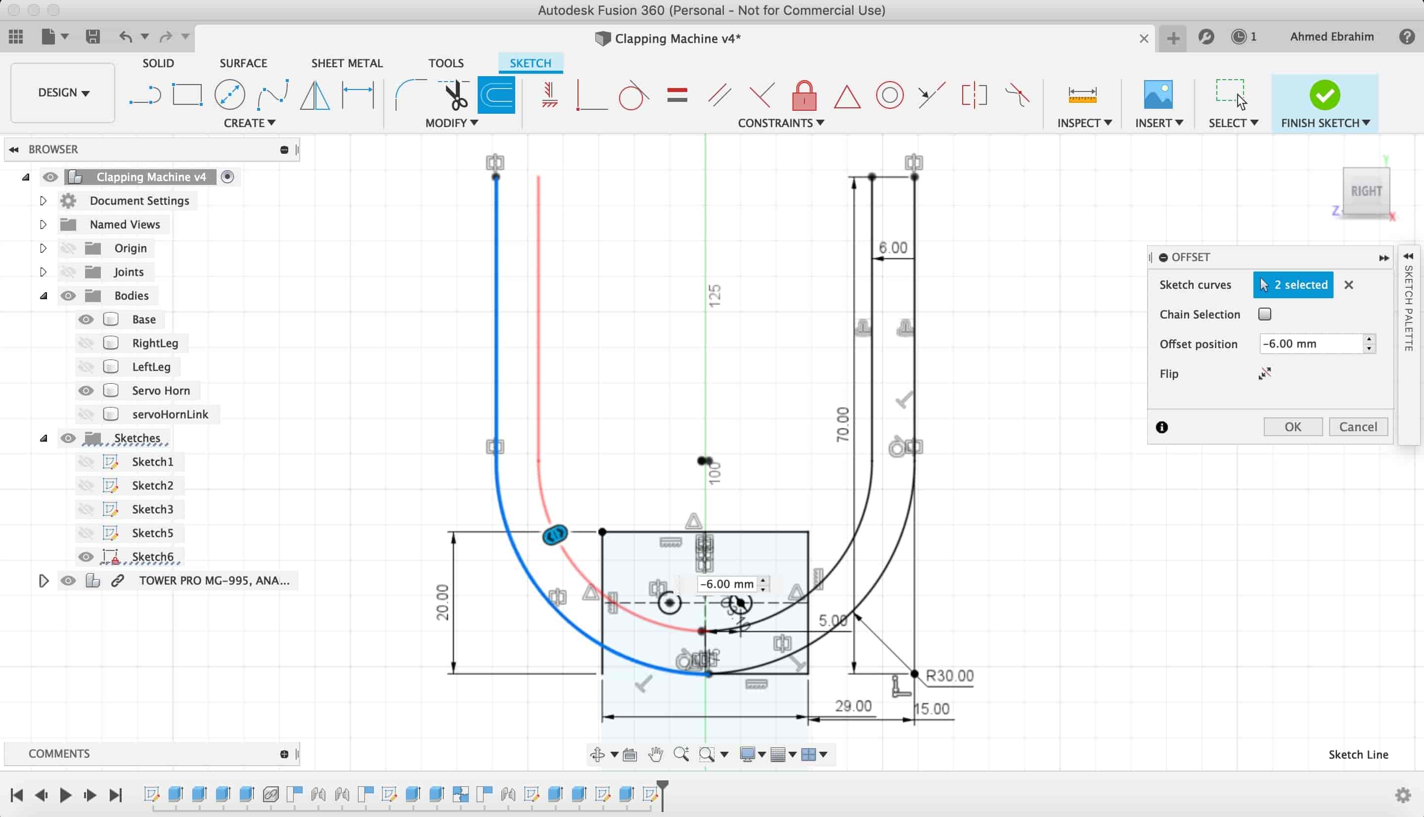Switch to the TOOLS tab
The width and height of the screenshot is (1424, 817).
click(446, 63)
